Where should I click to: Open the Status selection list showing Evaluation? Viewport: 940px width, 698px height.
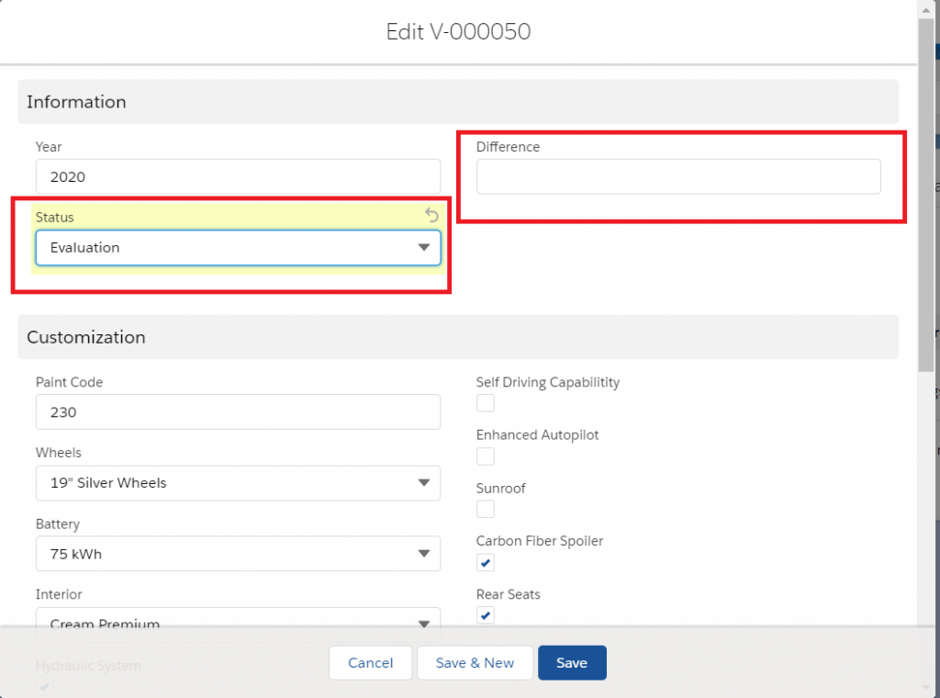(238, 247)
